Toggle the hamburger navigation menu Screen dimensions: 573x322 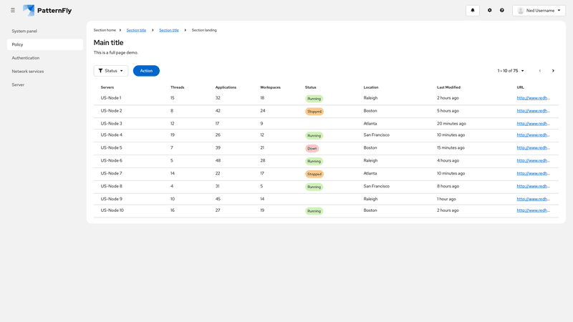13,11
